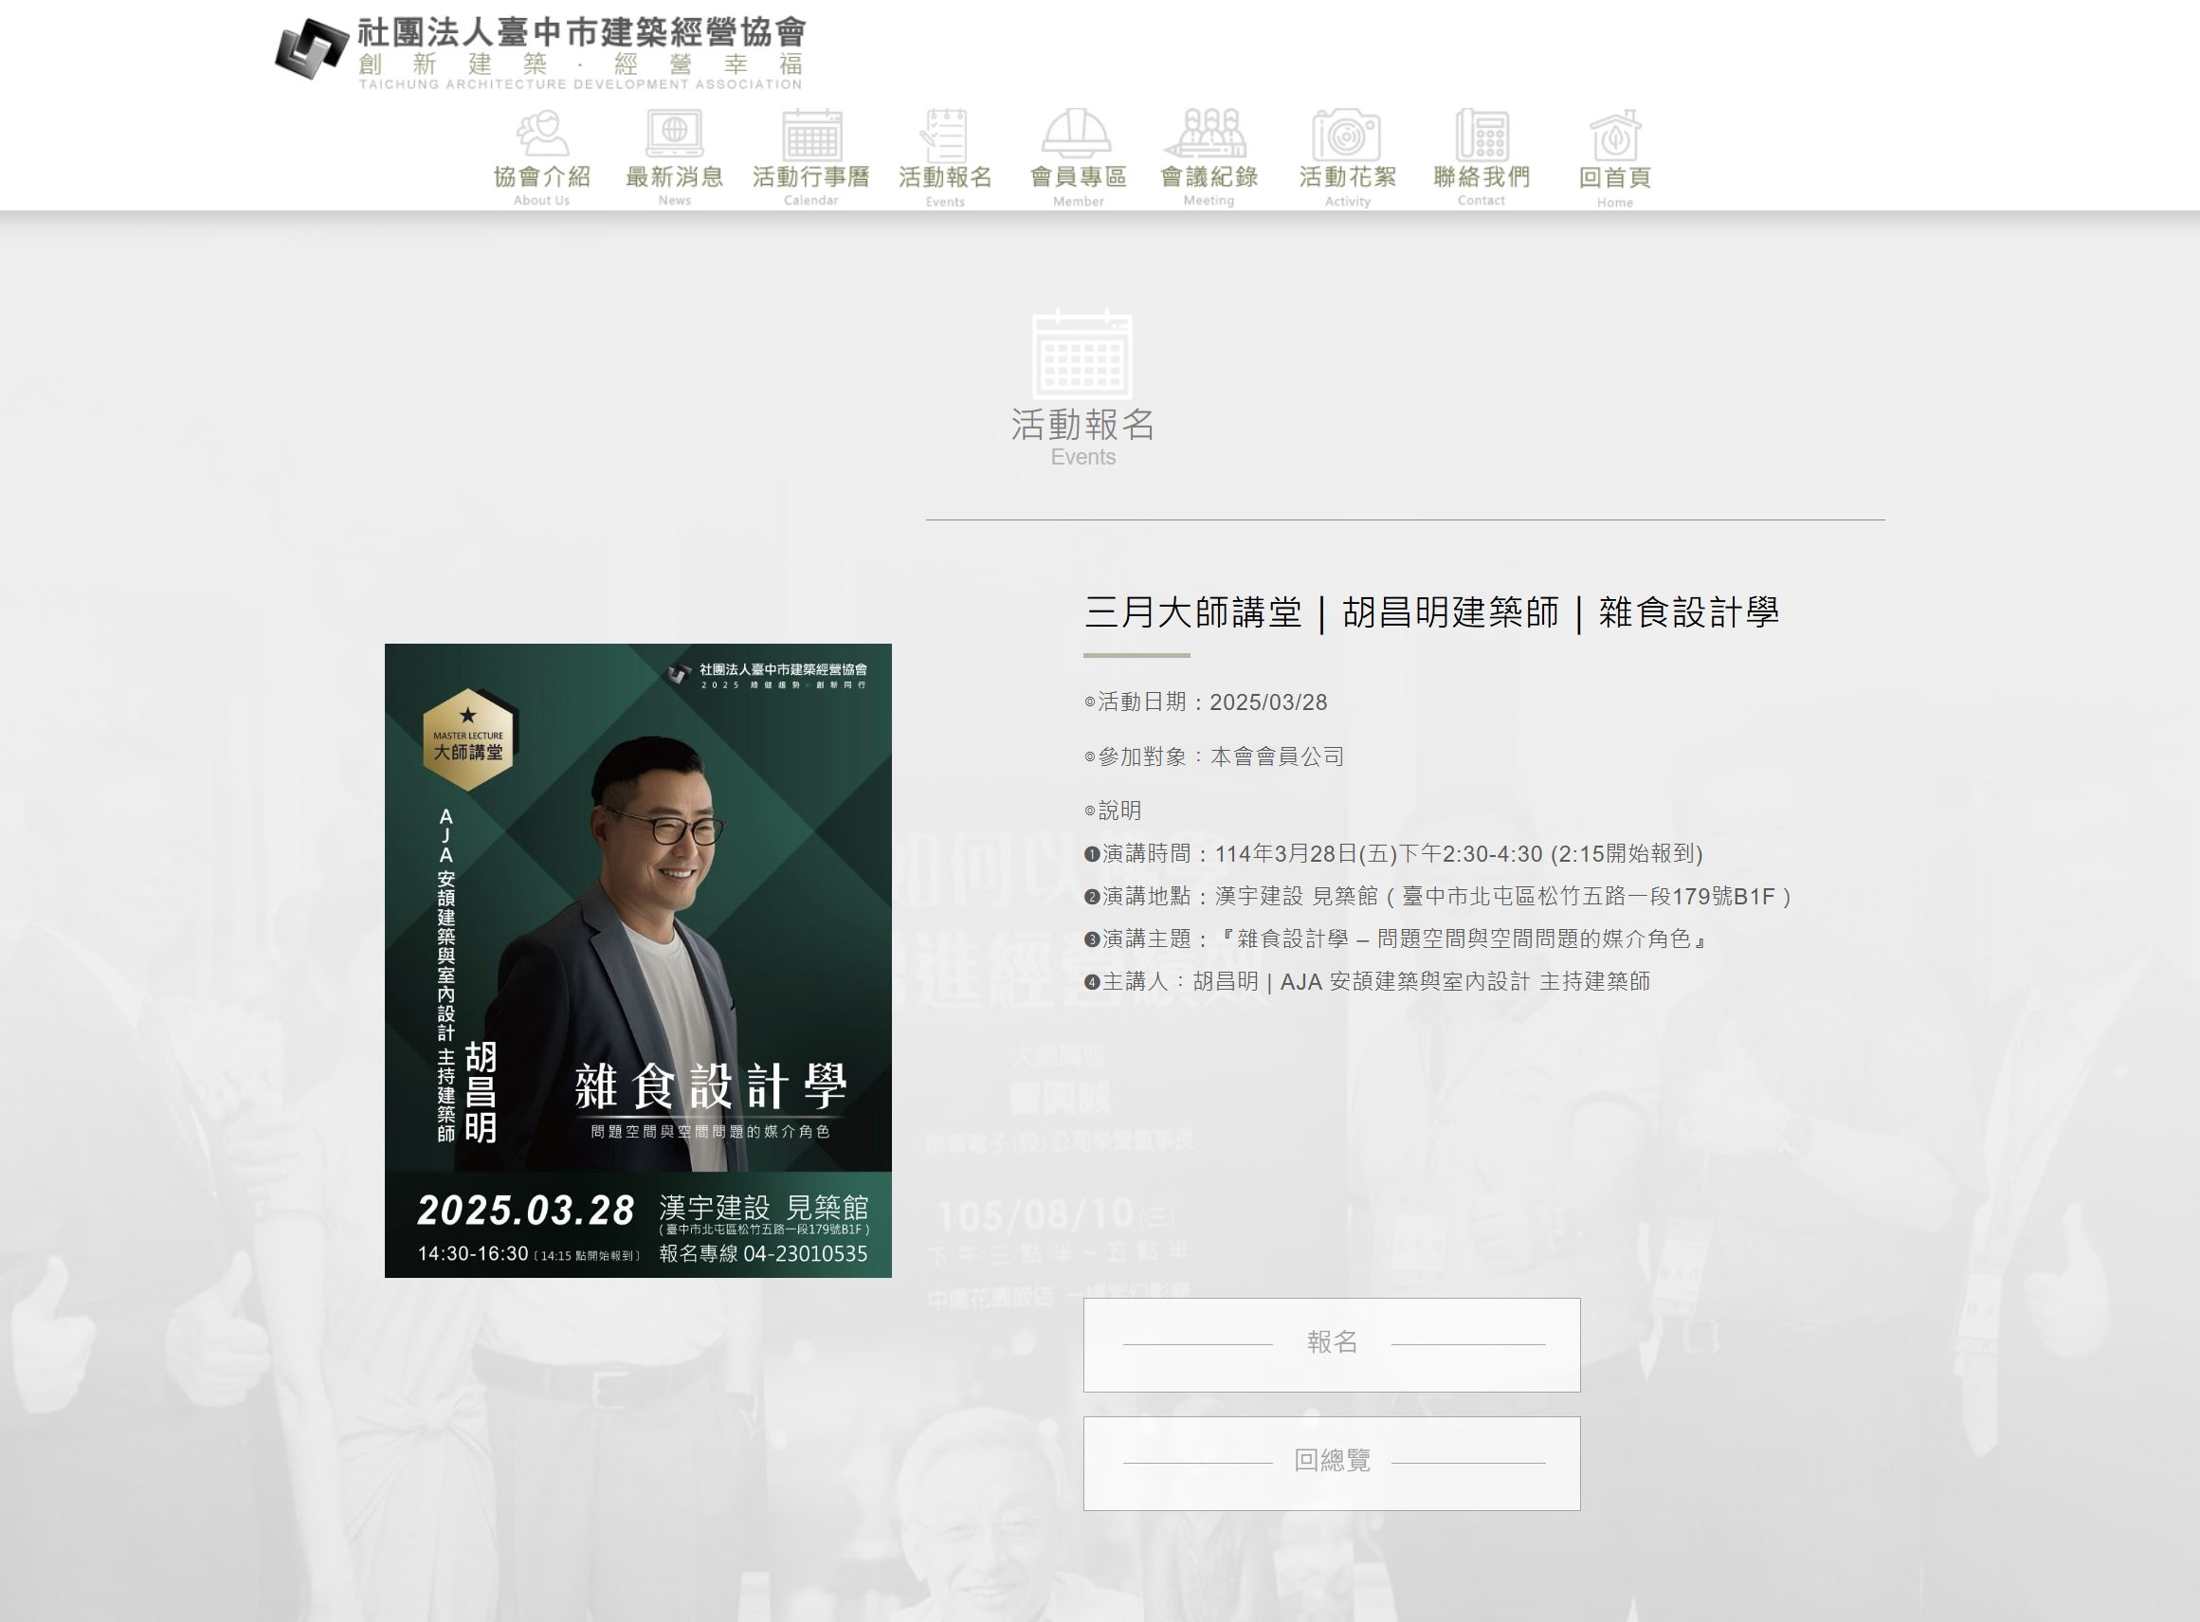Click the large calendar icon above 活動報名 heading

(1082, 354)
